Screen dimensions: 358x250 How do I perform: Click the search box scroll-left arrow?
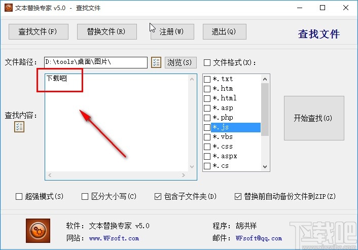[50, 175]
